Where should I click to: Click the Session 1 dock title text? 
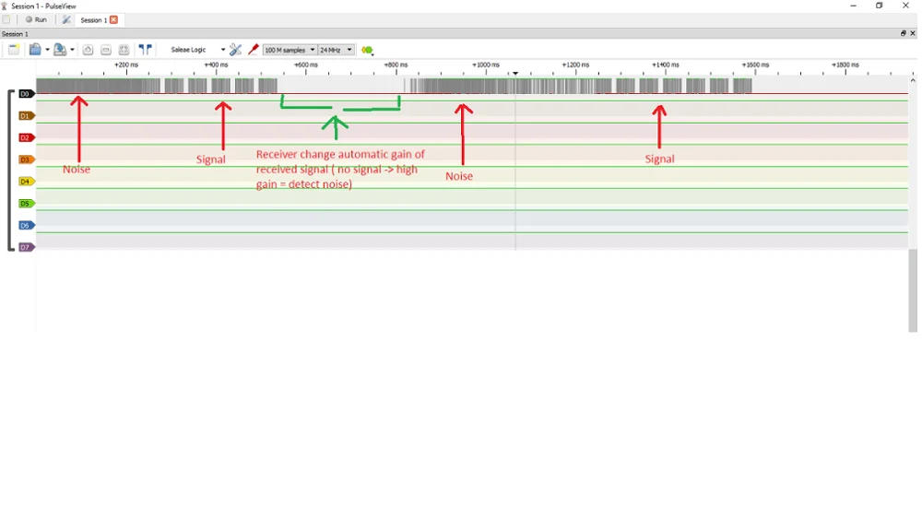pos(15,34)
